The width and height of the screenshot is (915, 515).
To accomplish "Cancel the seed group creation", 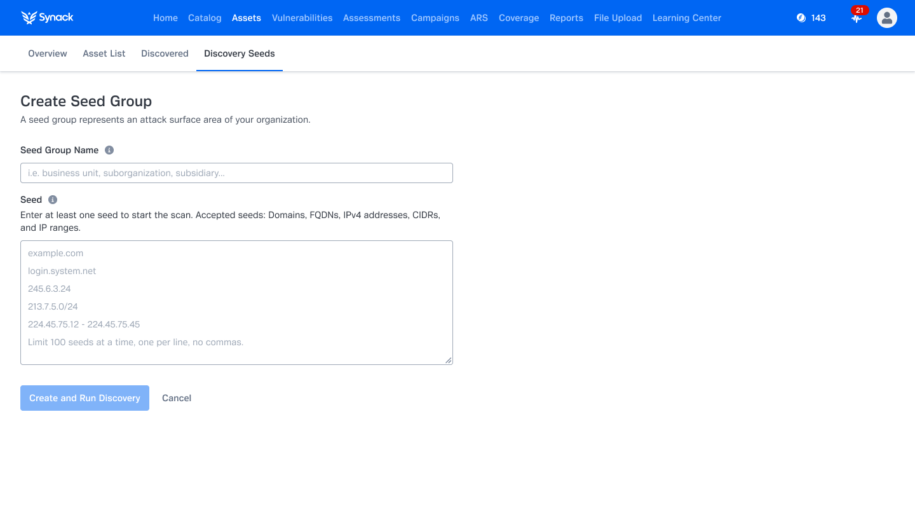I will tap(177, 398).
